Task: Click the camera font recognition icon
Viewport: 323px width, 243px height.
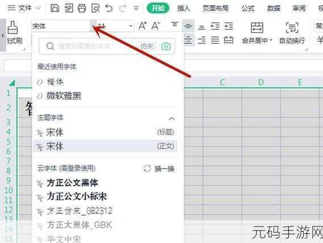Action: click(166, 46)
